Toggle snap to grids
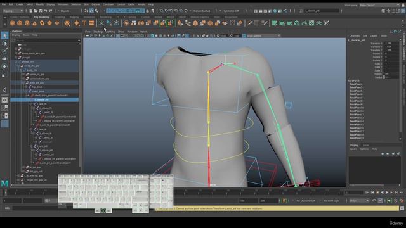The width and height of the screenshot is (406, 228). coord(161,11)
